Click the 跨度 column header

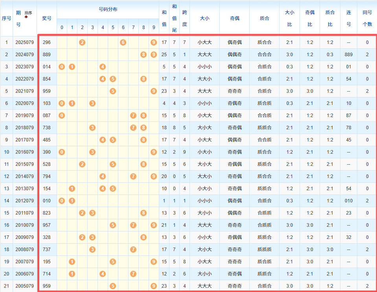coord(184,18)
